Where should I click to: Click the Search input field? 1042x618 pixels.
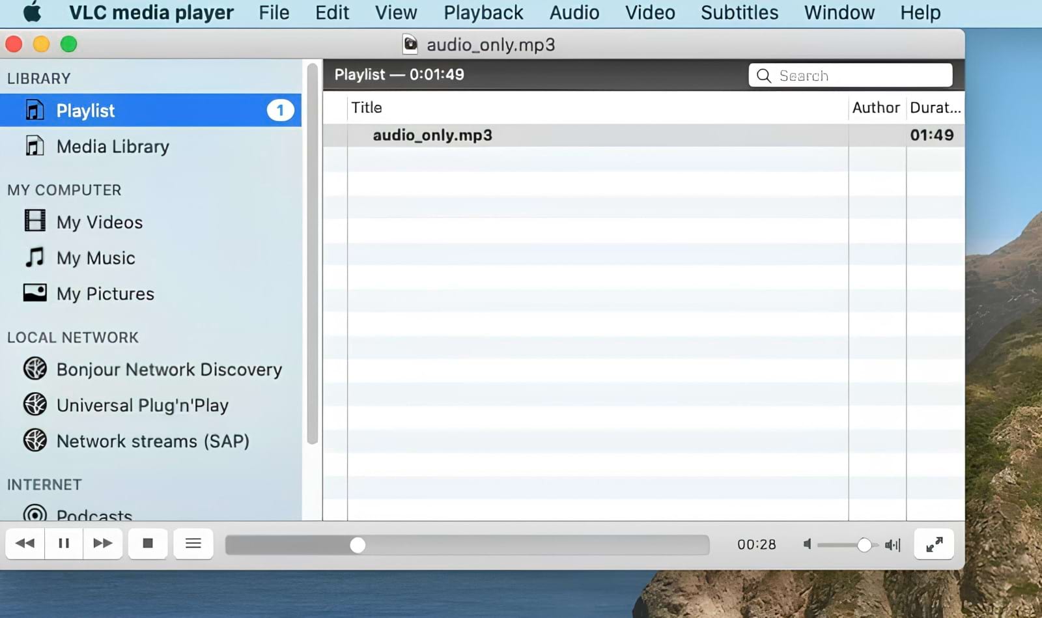[850, 75]
